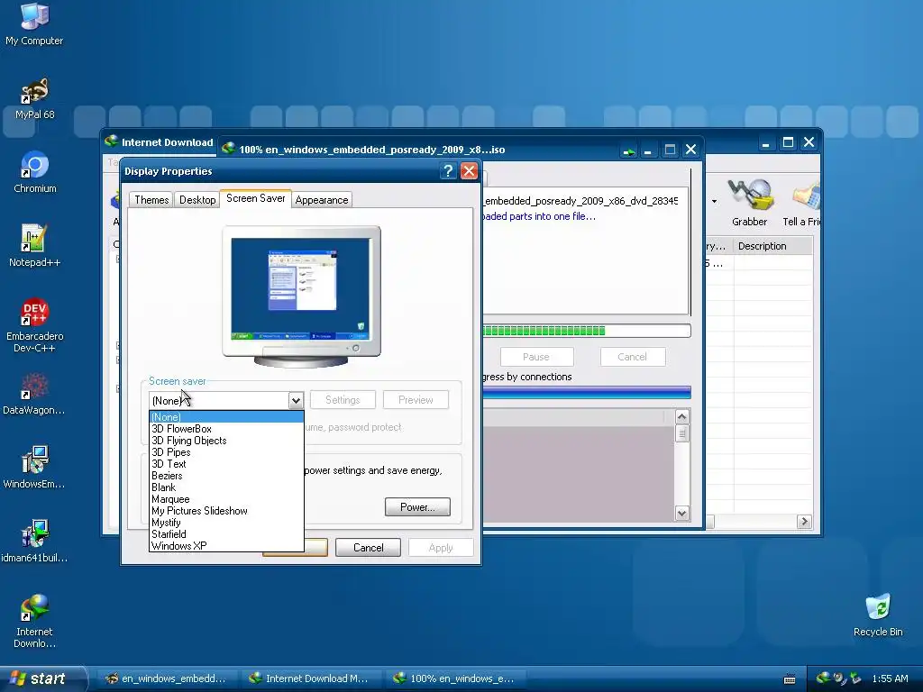Click scroll up arrow in connections list
923x692 pixels.
pos(681,416)
